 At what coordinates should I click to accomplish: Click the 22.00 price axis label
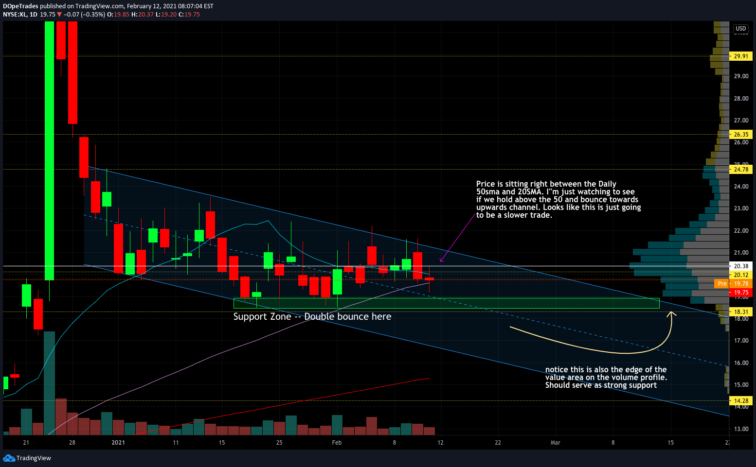[x=741, y=231]
